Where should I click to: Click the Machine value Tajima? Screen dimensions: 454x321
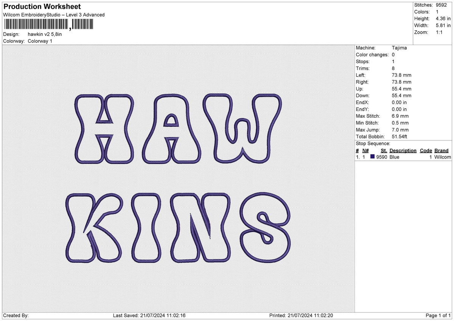(x=400, y=48)
